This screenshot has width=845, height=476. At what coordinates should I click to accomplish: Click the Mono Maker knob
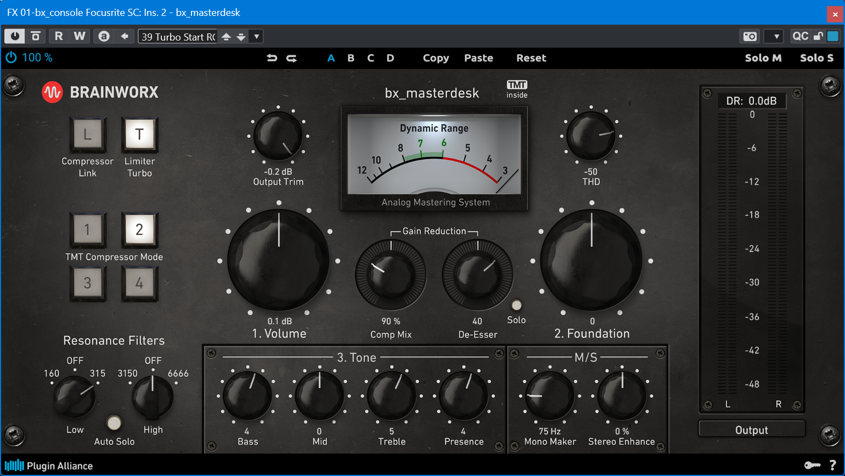(x=550, y=395)
